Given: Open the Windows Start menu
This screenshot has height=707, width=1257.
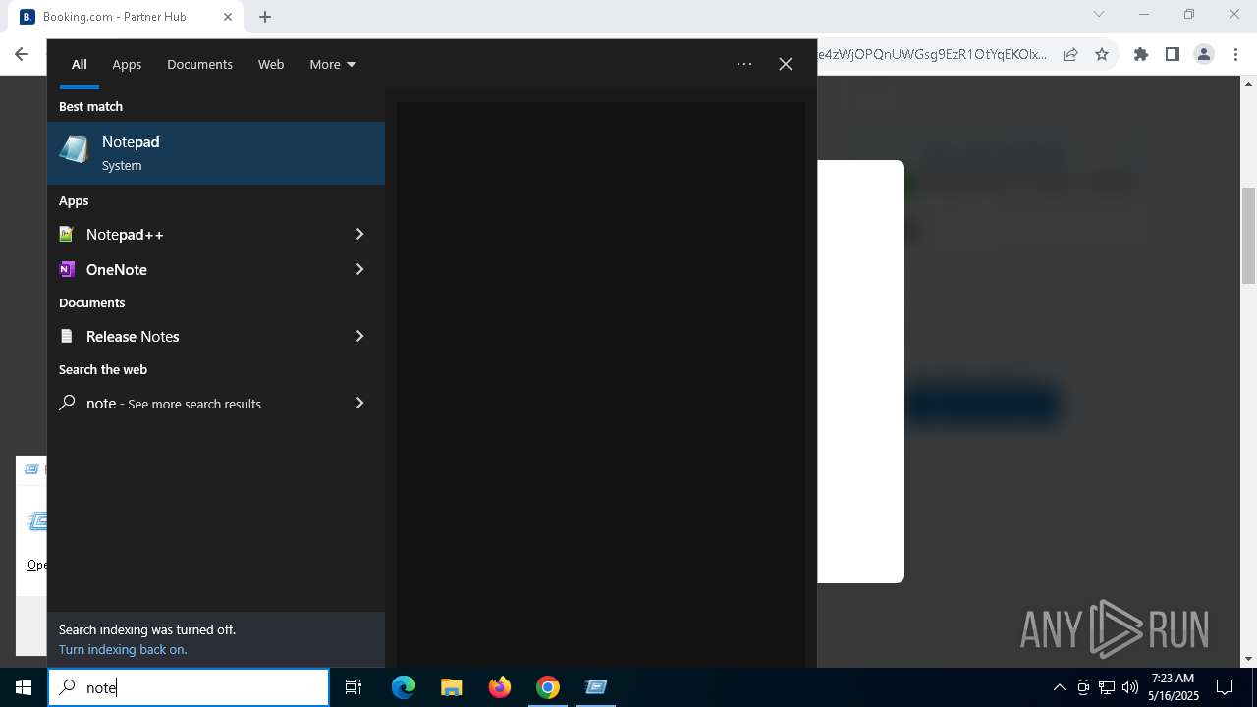Looking at the screenshot, I should coord(24,687).
